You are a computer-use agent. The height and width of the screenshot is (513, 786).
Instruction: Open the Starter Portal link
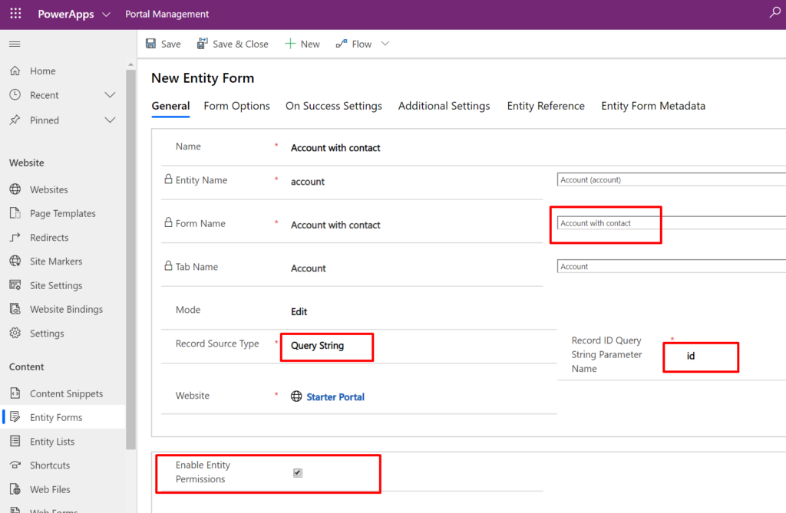[x=335, y=396]
